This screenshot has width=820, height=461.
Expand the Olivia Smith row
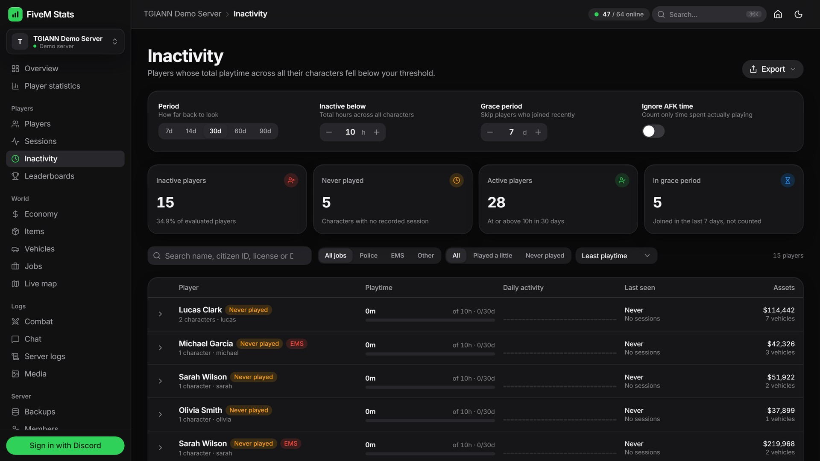(x=160, y=414)
